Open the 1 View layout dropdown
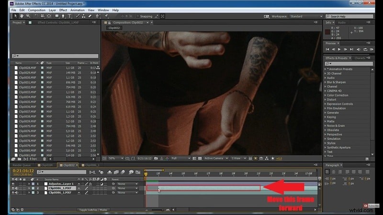383x215 pixels. pos(238,159)
